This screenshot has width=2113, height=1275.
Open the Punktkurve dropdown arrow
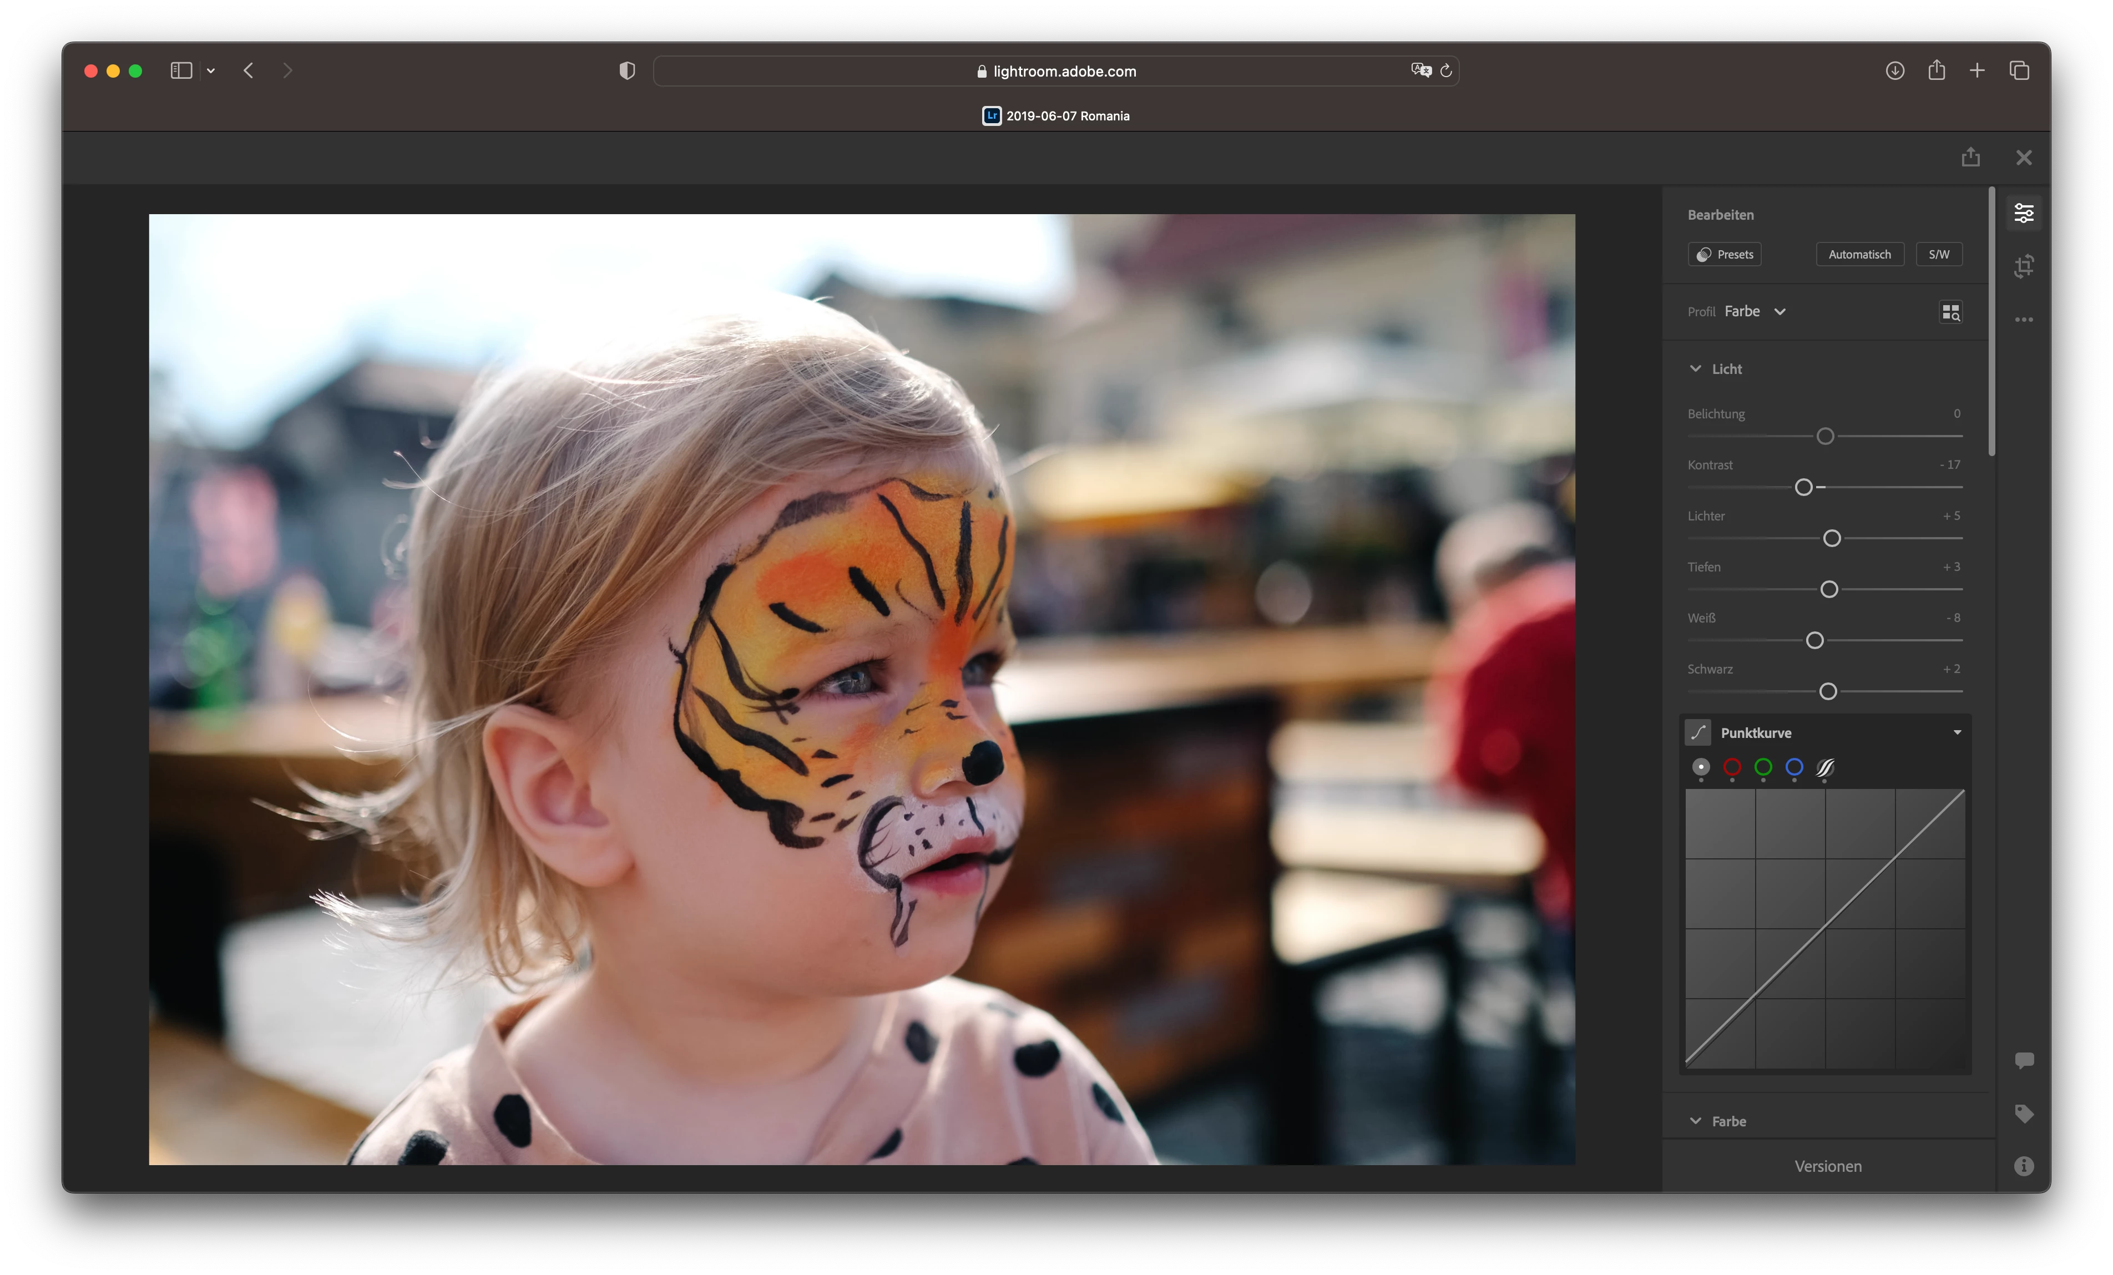[1956, 732]
